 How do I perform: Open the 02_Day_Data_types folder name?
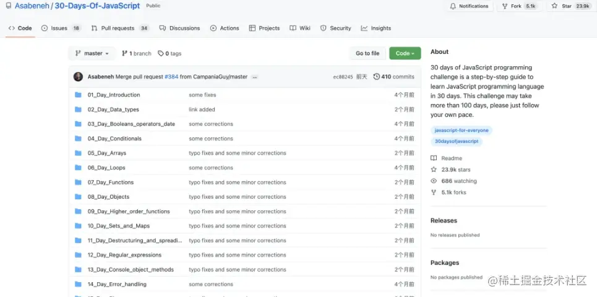[113, 110]
